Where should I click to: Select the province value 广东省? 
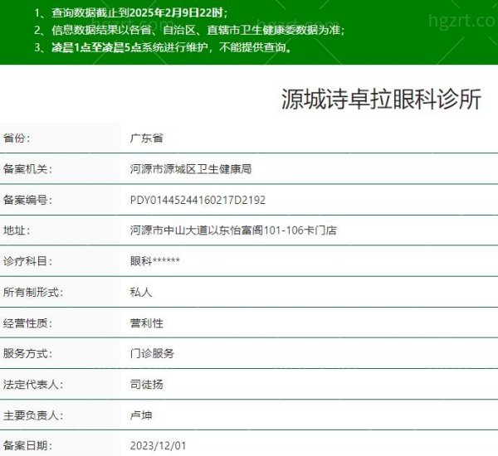pos(147,138)
